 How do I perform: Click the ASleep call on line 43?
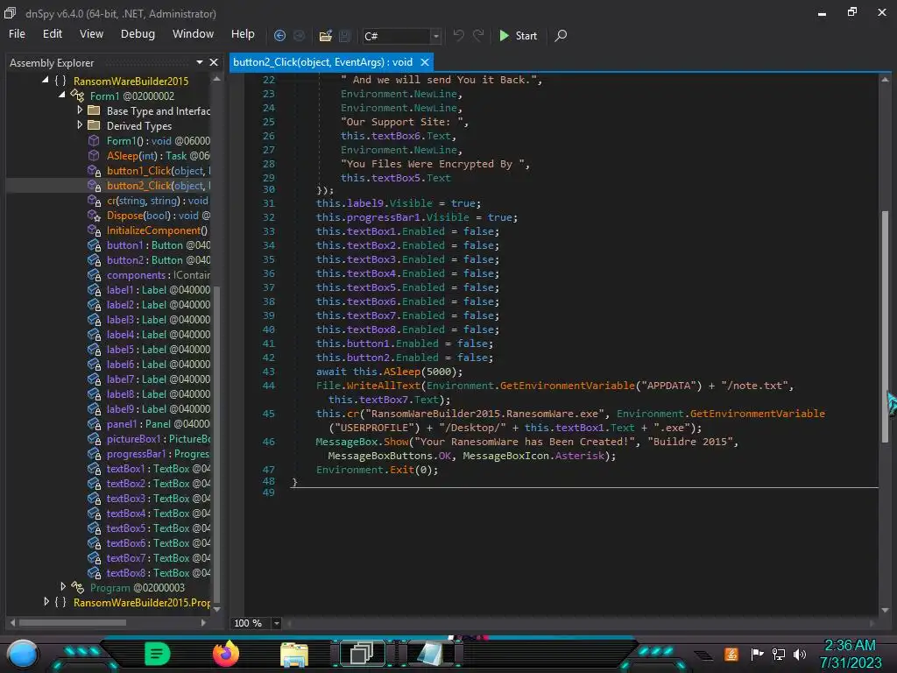401,372
